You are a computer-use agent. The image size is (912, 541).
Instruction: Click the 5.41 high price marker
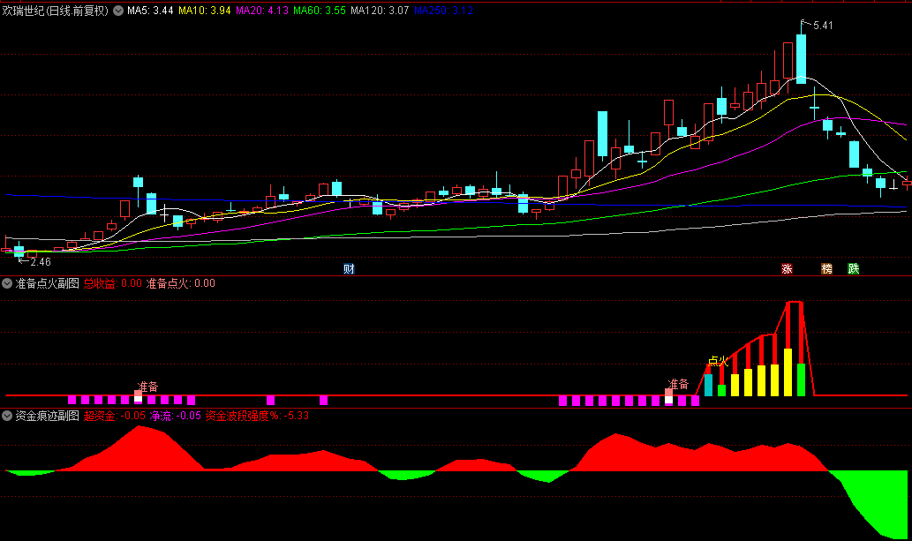pyautogui.click(x=822, y=25)
